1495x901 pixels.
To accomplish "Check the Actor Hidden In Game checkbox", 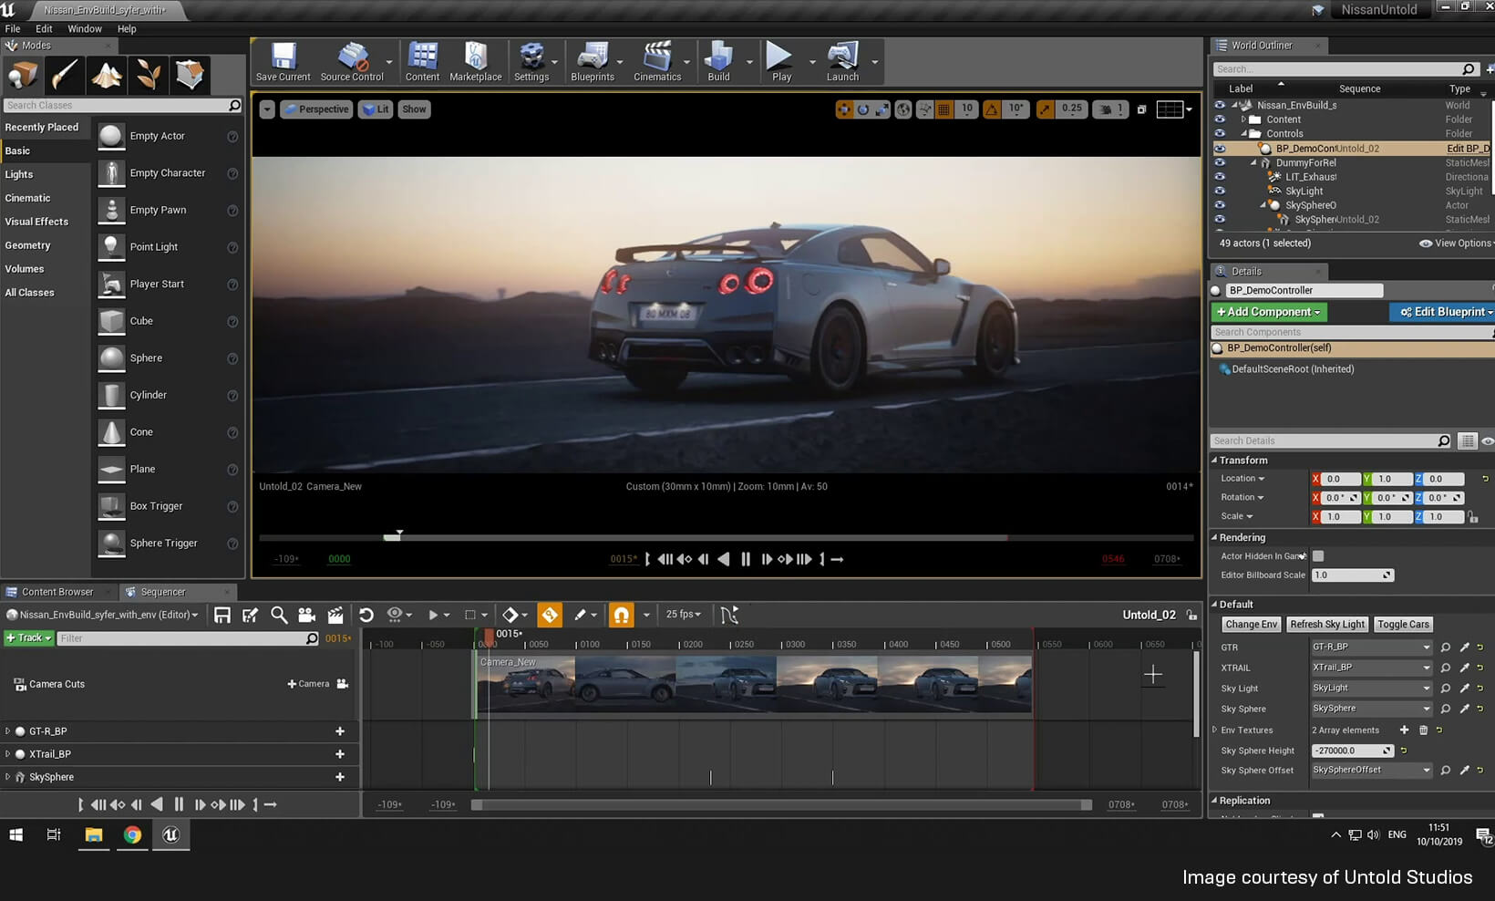I will tap(1316, 555).
